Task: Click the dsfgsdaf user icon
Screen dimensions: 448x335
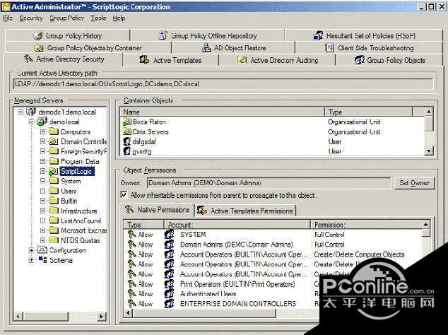Action: [x=127, y=142]
